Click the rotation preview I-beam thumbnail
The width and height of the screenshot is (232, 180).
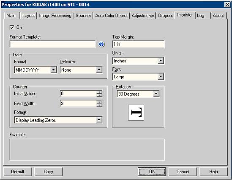[136, 113]
